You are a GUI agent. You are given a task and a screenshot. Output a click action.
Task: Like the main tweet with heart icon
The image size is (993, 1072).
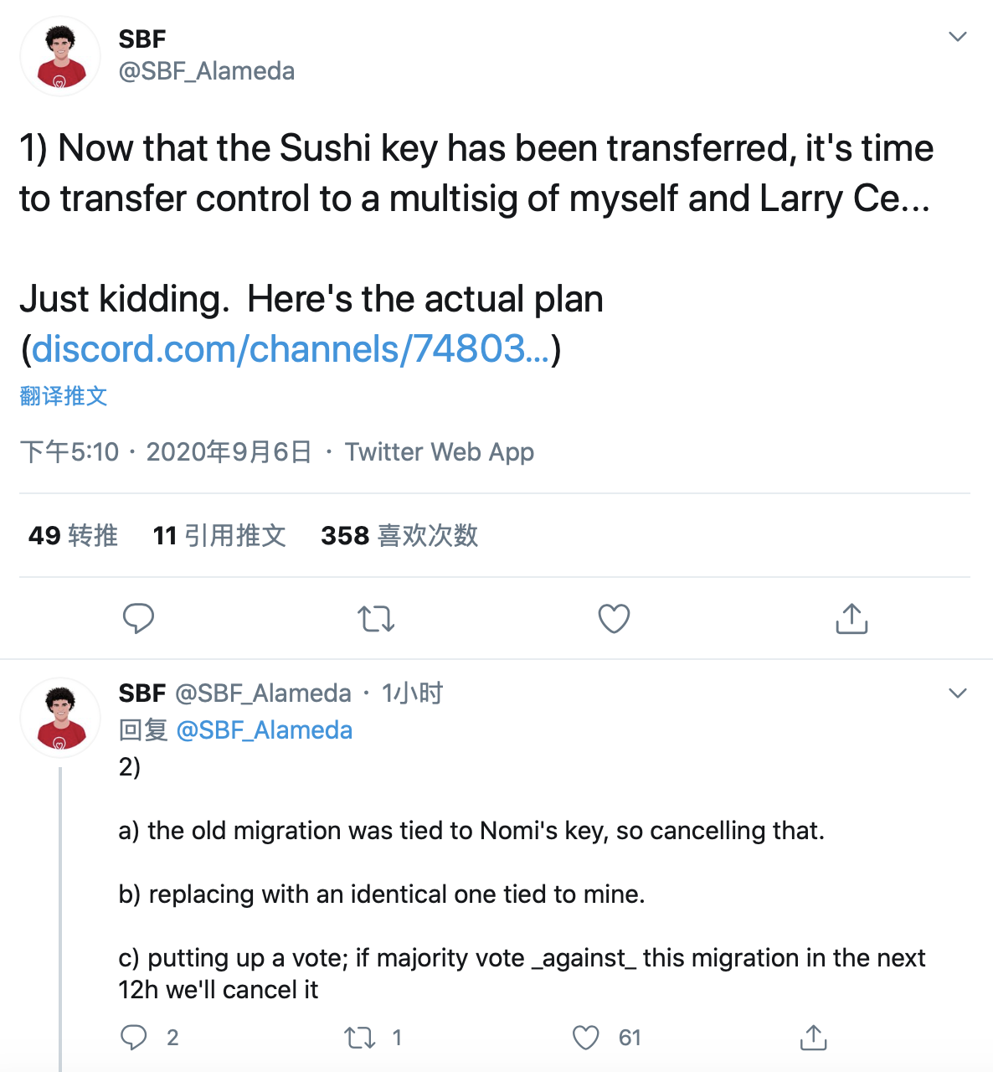pyautogui.click(x=614, y=619)
